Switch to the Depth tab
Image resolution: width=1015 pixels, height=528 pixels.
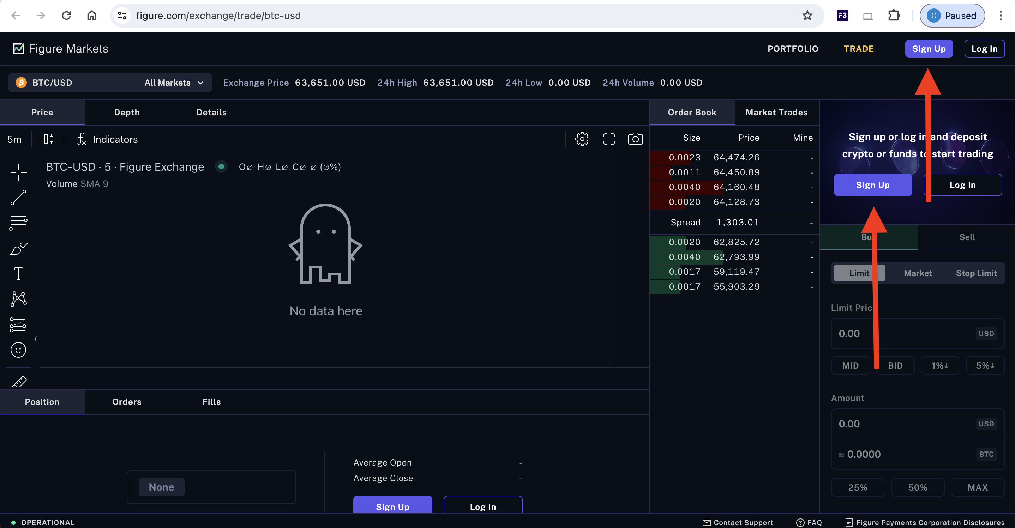(127, 112)
